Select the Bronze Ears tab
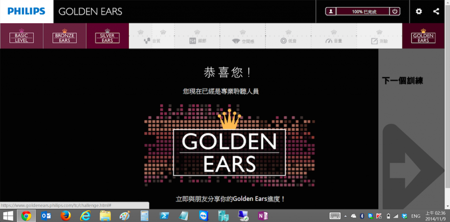This screenshot has width=450, height=222. [65, 36]
